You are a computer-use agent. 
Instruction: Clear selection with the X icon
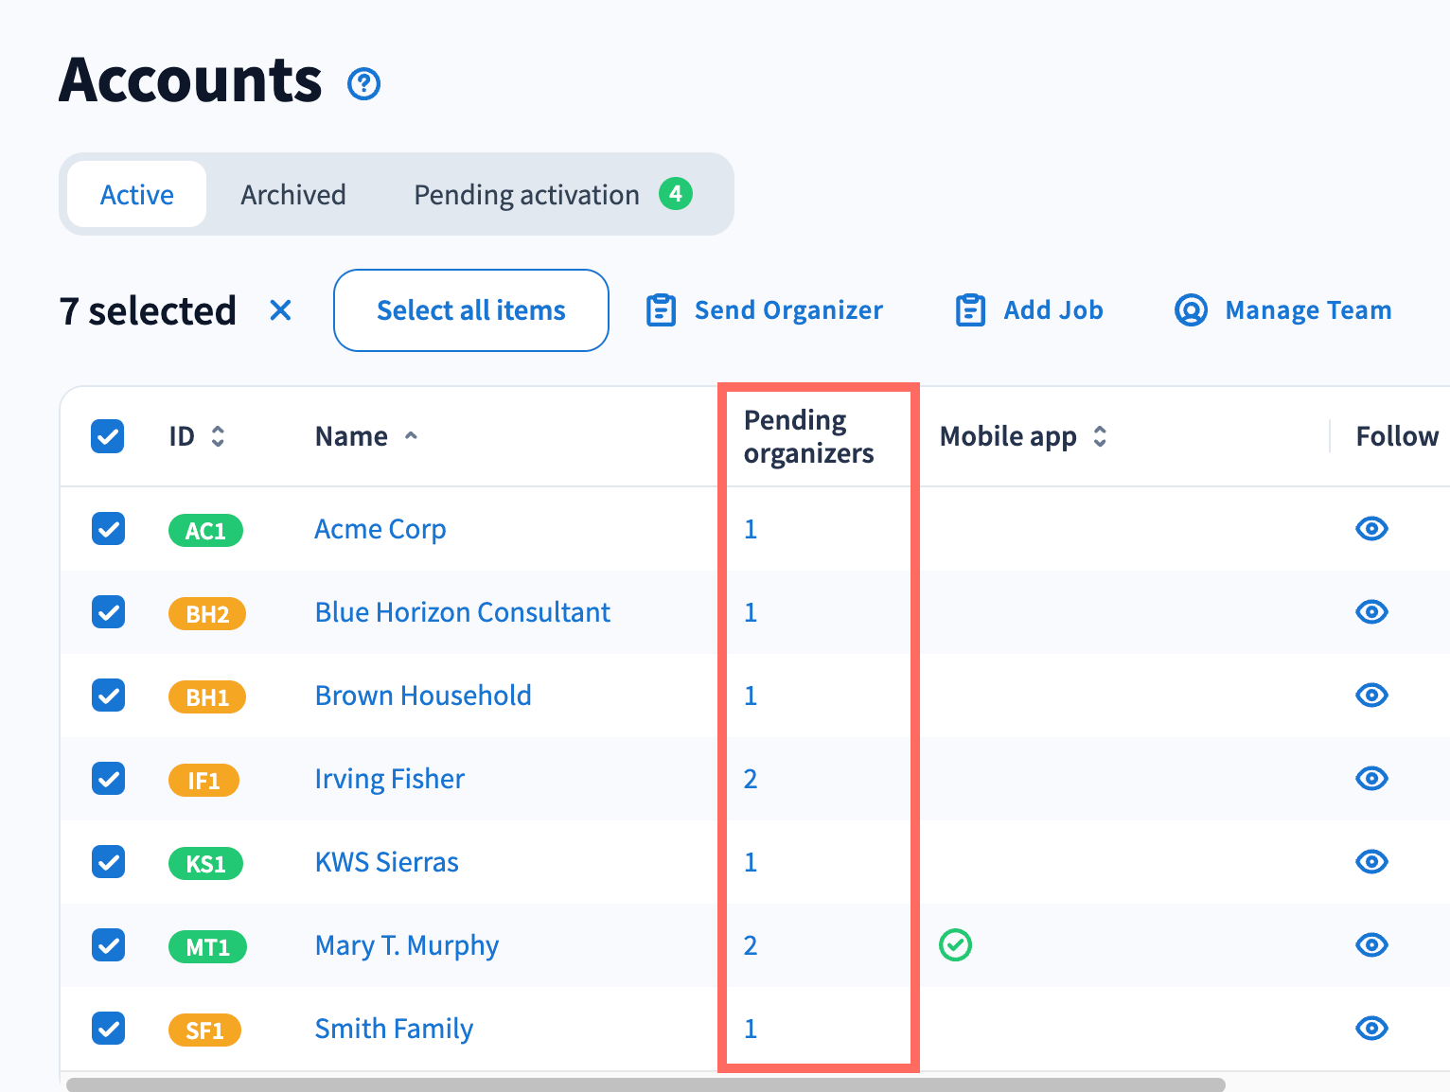pos(280,310)
